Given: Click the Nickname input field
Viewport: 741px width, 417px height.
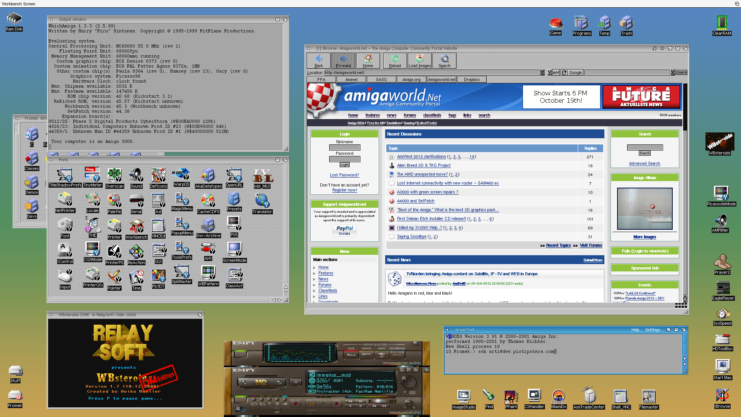Looking at the screenshot, I should (344, 147).
